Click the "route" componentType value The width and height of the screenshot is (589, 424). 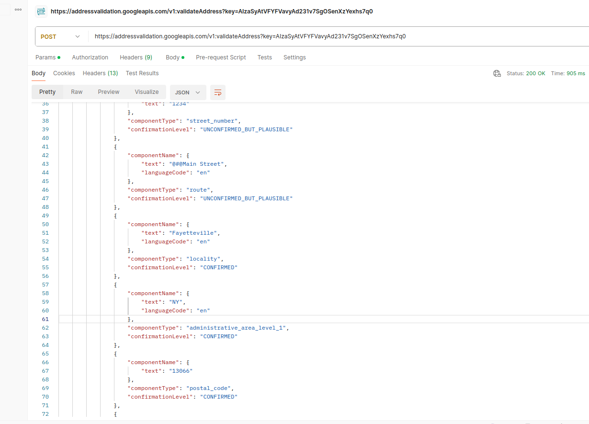pyautogui.click(x=198, y=190)
